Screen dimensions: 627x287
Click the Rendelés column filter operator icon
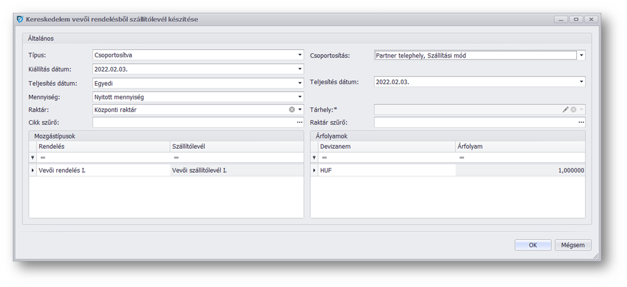tap(42, 158)
